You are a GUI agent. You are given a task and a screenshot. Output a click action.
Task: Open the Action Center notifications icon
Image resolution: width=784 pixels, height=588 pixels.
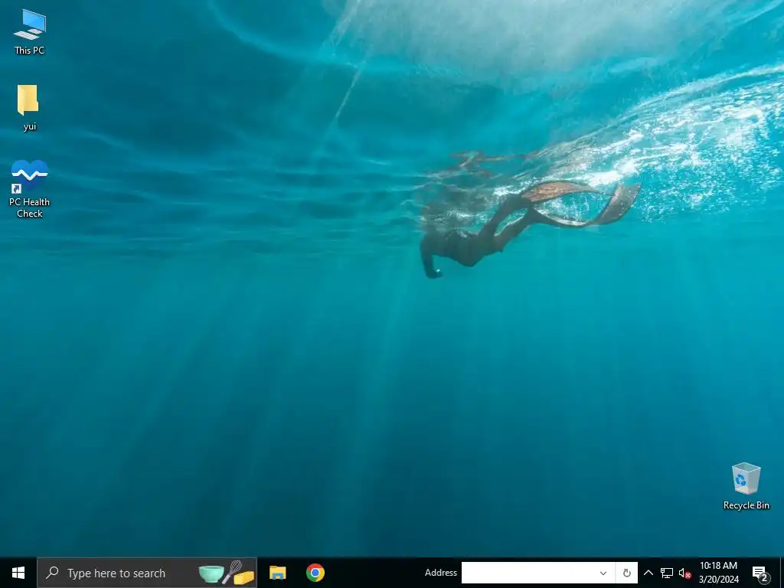(x=760, y=573)
